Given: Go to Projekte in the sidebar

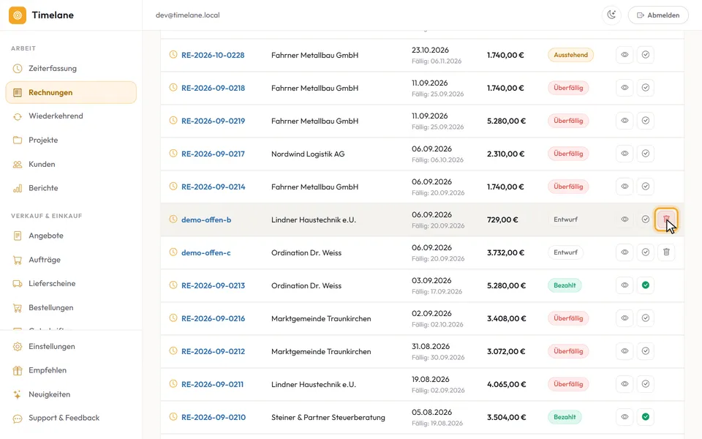Looking at the screenshot, I should [x=71, y=140].
